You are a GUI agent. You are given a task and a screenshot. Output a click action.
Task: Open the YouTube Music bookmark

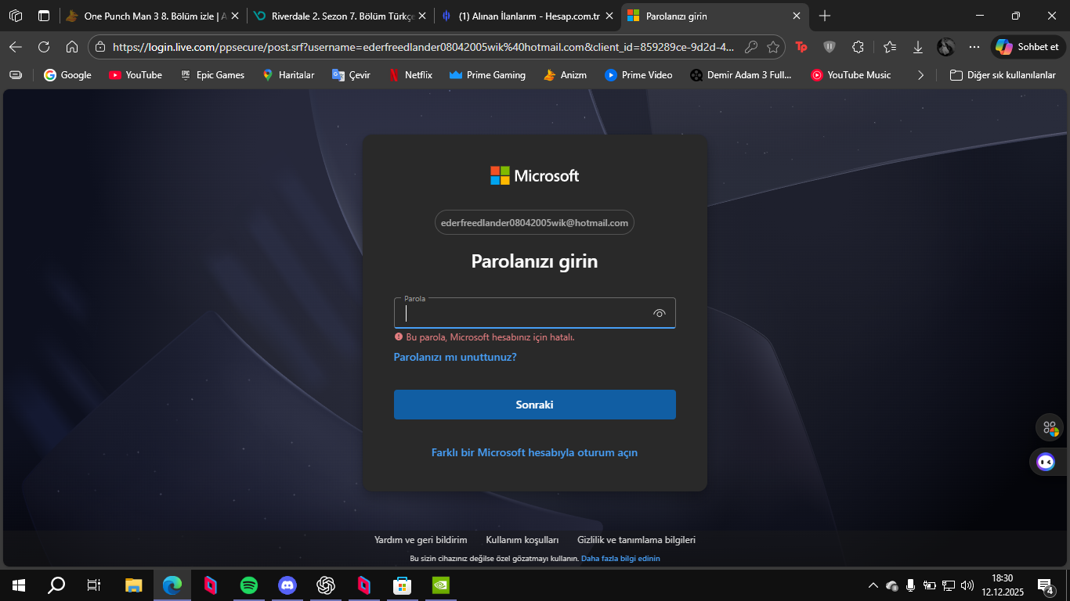point(851,75)
